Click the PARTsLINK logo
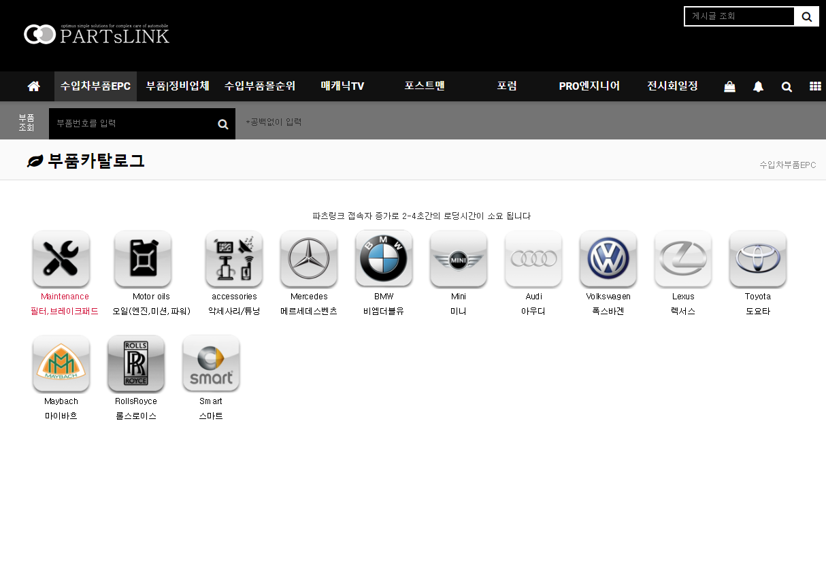This screenshot has width=826, height=568. coord(97,33)
